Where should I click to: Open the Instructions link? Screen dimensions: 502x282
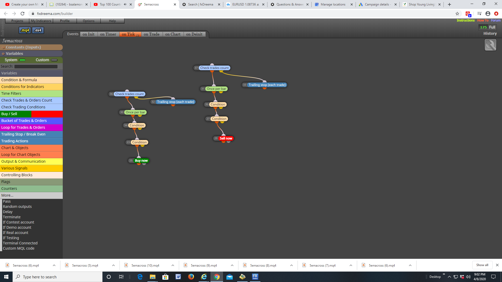coord(466,20)
